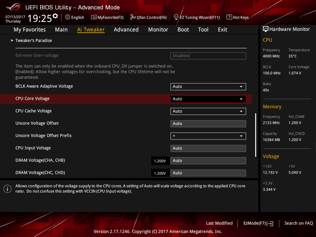The image size is (316, 237).
Task: Click the settings list scrollbar
Action: (x=256, y=135)
